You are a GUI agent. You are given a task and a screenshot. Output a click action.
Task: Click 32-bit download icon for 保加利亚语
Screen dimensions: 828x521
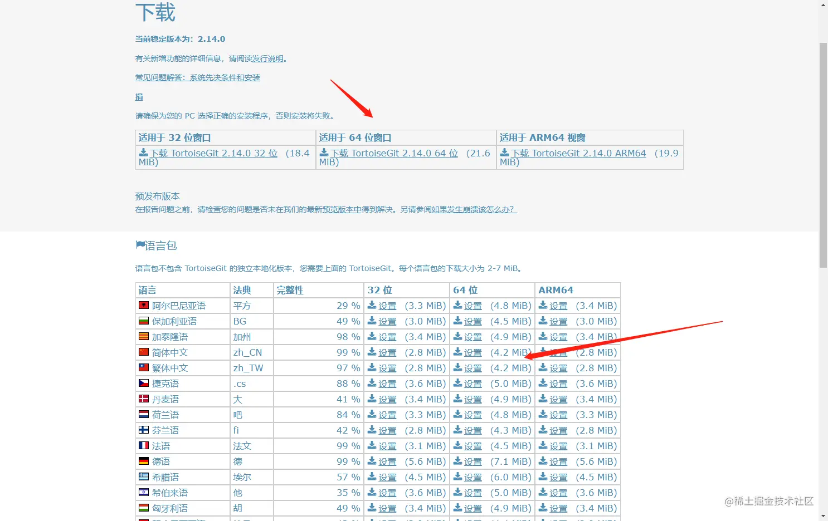click(372, 321)
